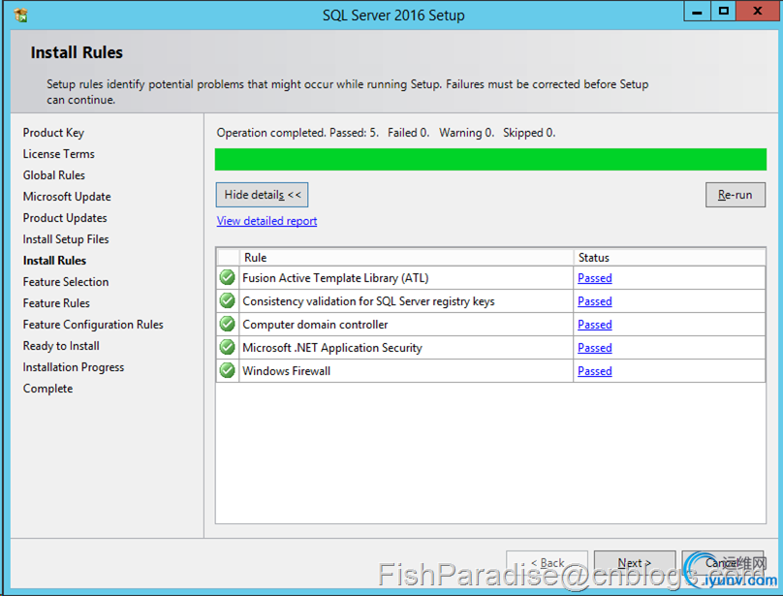Open Passed status for Windows Firewall
Viewport: 783px width, 596px height.
[x=595, y=371]
